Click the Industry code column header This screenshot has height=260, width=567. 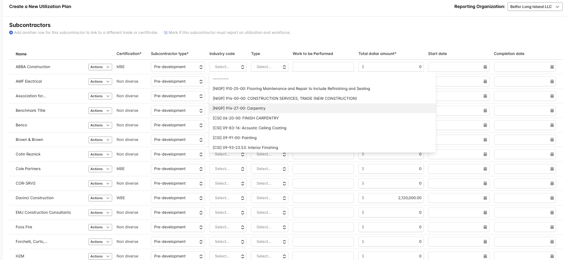coord(222,54)
